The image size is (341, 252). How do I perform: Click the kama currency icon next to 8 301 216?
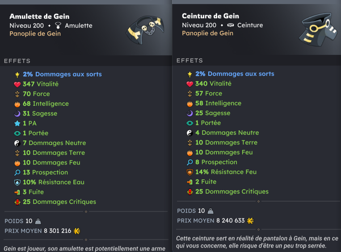(x=76, y=231)
